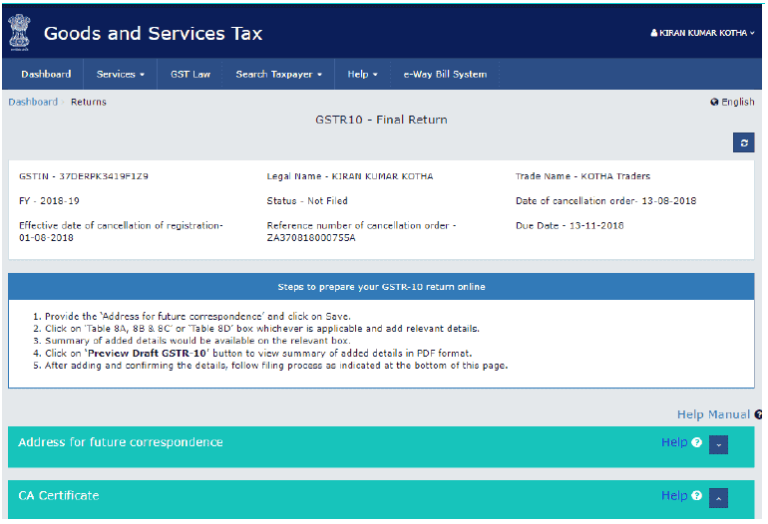Click the Goods and Services Tax title
This screenshot has height=524, width=768.
pyautogui.click(x=153, y=33)
